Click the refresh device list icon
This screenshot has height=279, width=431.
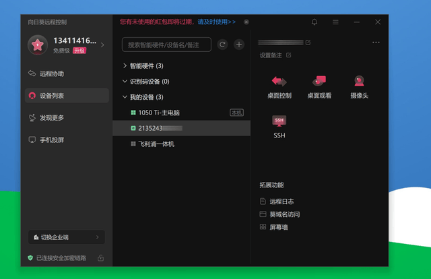click(222, 44)
